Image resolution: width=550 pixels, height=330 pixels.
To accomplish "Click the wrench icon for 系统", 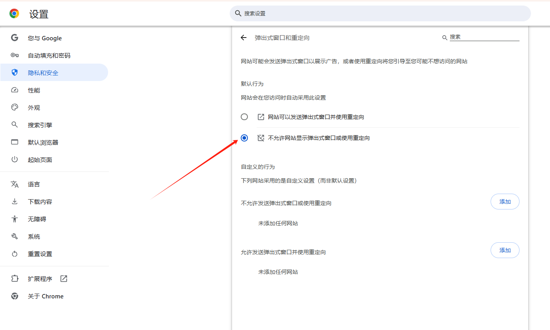I will (15, 236).
